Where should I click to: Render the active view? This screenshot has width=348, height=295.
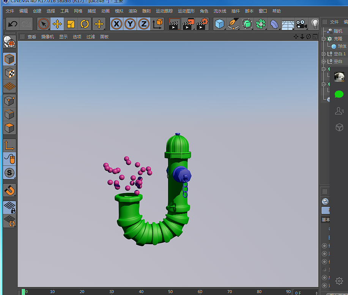[175, 24]
